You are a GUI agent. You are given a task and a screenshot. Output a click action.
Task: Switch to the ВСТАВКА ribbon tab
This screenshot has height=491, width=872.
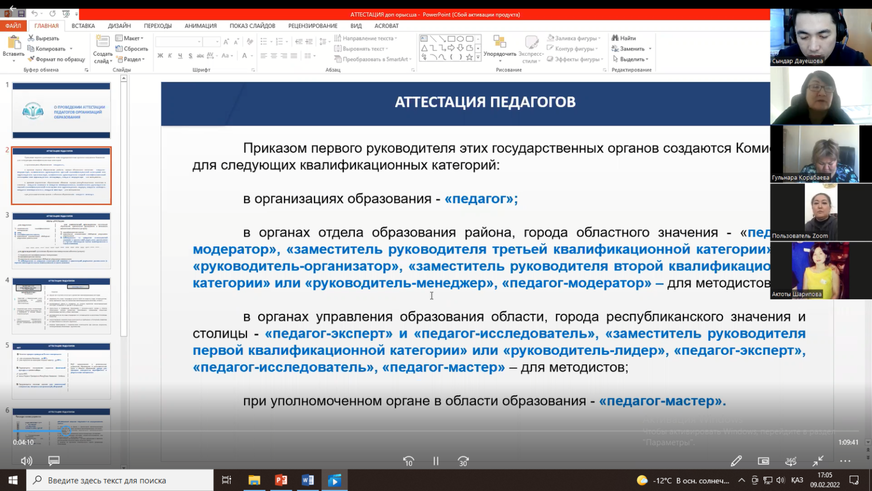83,26
